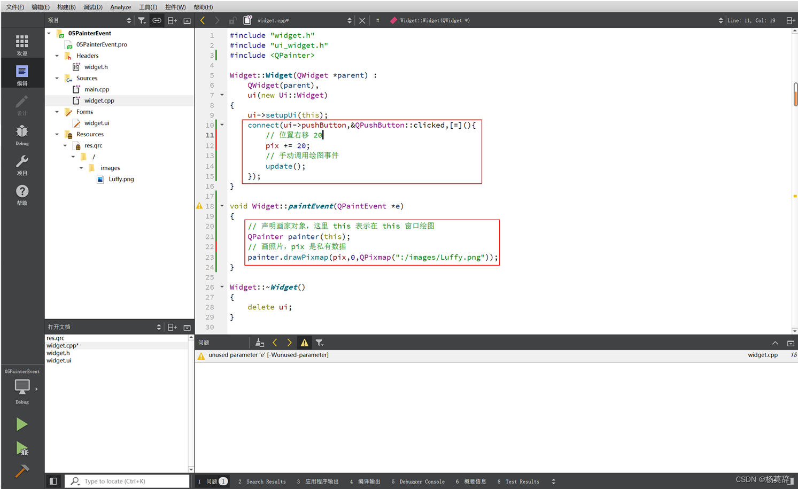
Task: Clear the Issues pane
Action: tap(260, 343)
